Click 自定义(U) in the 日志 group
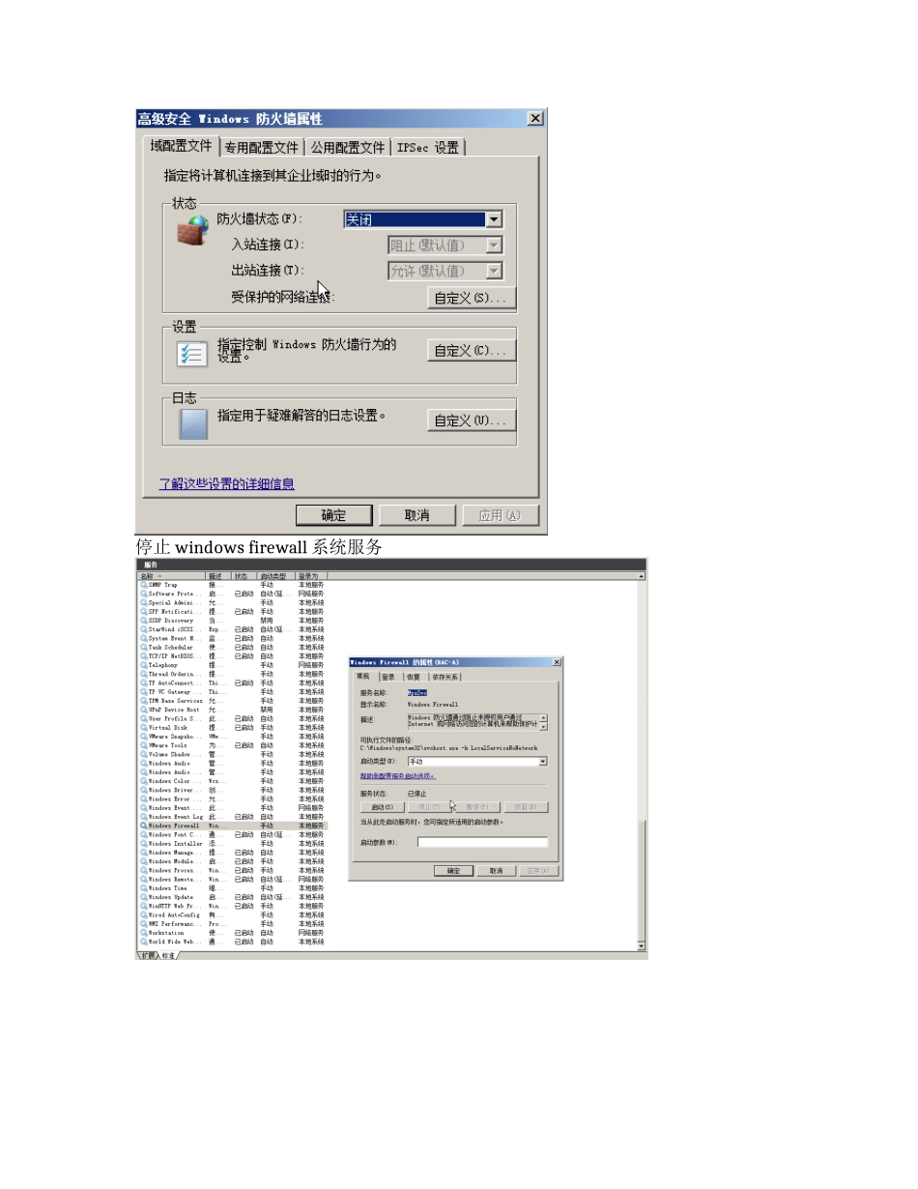This screenshot has width=918, height=1189. 472,420
